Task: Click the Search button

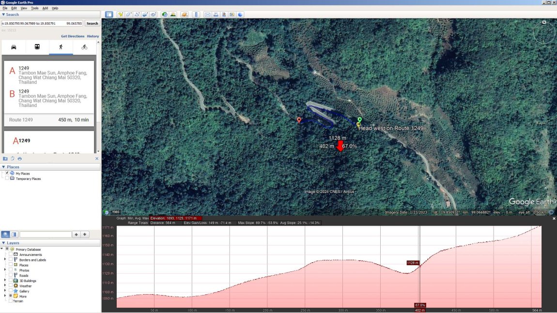Action: [92, 23]
